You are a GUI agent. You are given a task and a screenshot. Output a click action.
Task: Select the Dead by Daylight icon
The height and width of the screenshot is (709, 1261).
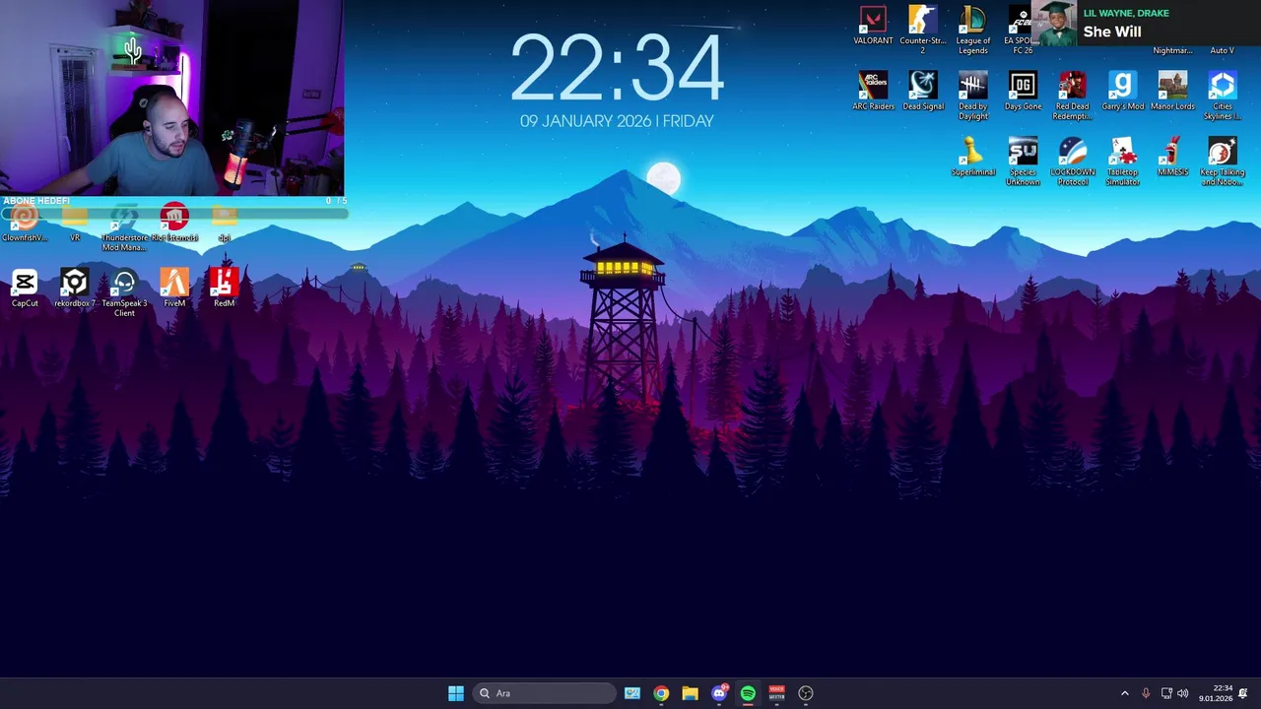pos(972,96)
